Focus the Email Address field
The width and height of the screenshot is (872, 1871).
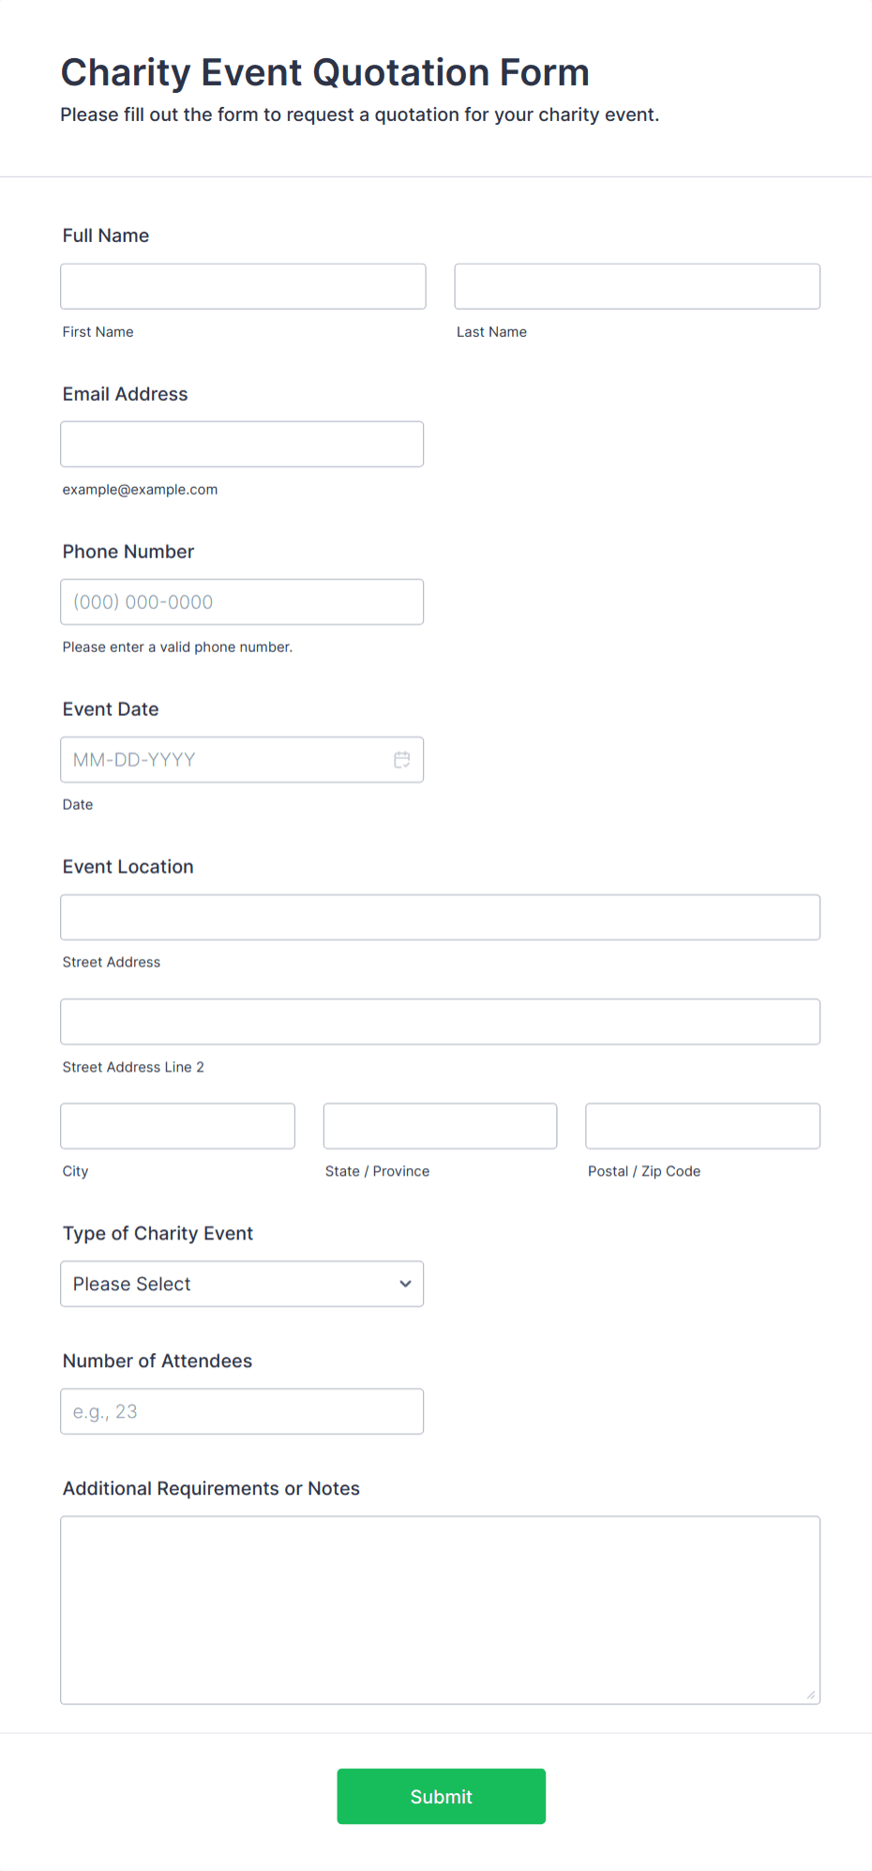click(x=242, y=444)
